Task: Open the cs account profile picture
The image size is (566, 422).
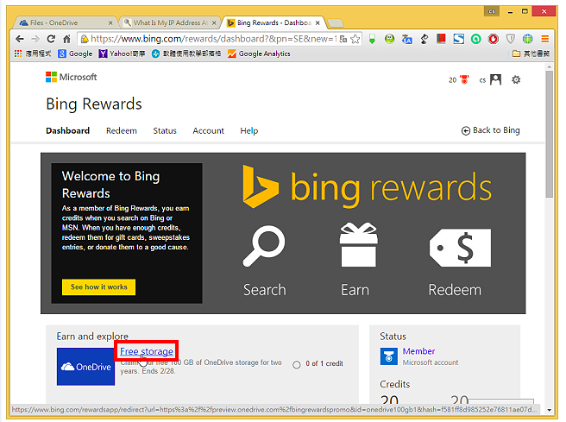Action: [x=495, y=79]
